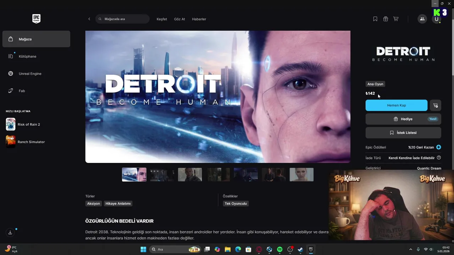Select the fourth screenshot thumbnail

(218, 175)
